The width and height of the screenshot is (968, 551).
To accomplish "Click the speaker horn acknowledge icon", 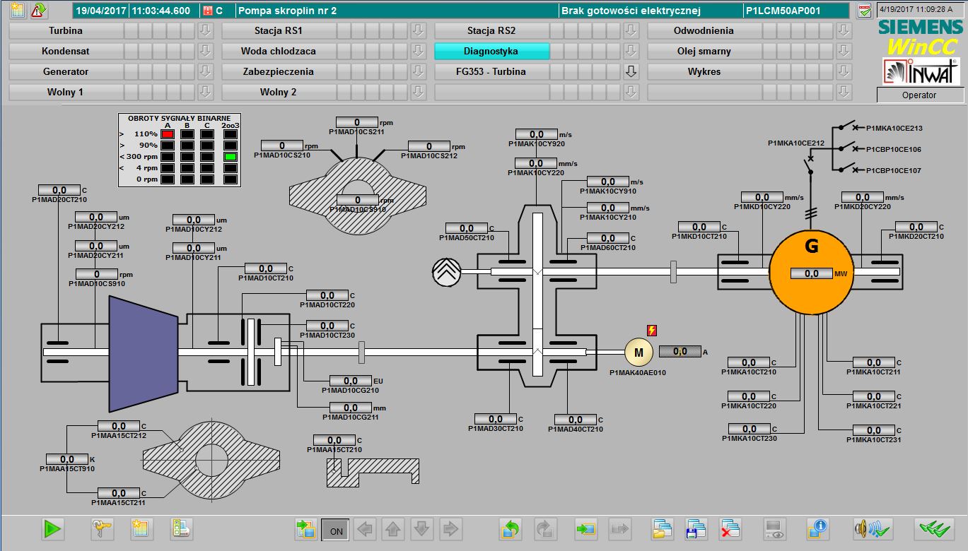I will [872, 528].
